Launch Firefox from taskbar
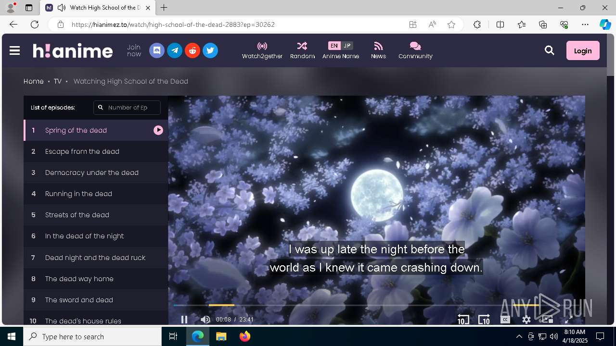Screen dimensions: 616x346 click(x=245, y=336)
